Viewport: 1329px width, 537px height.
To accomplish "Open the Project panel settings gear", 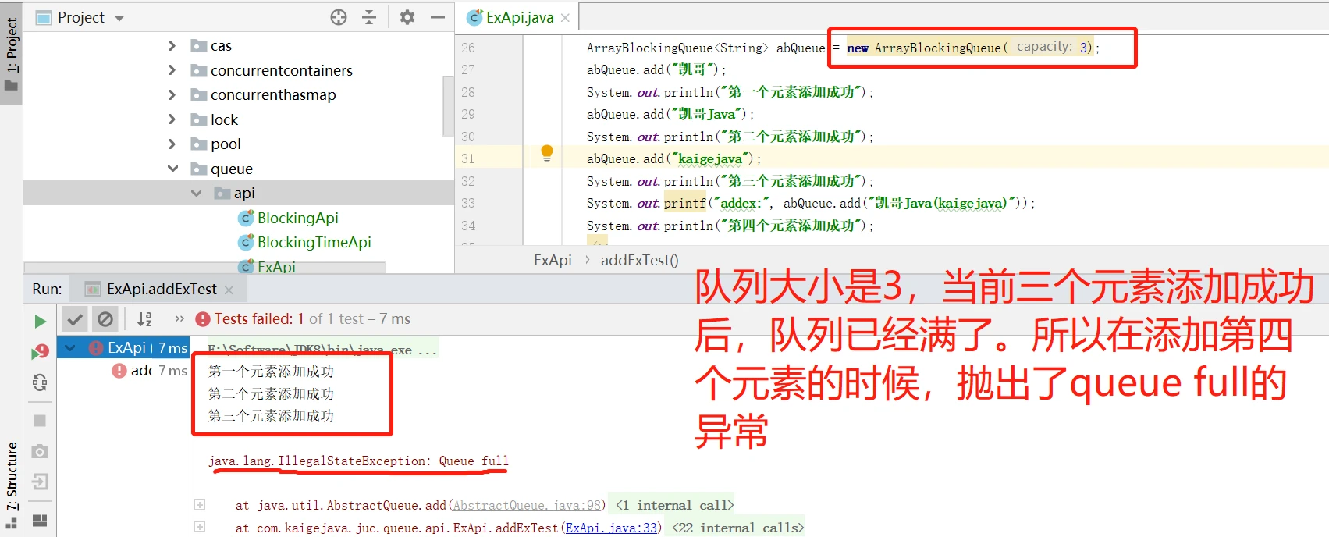I will point(407,17).
